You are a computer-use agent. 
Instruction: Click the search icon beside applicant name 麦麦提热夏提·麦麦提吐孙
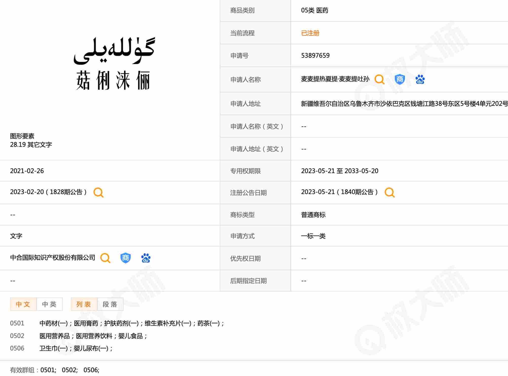[379, 79]
